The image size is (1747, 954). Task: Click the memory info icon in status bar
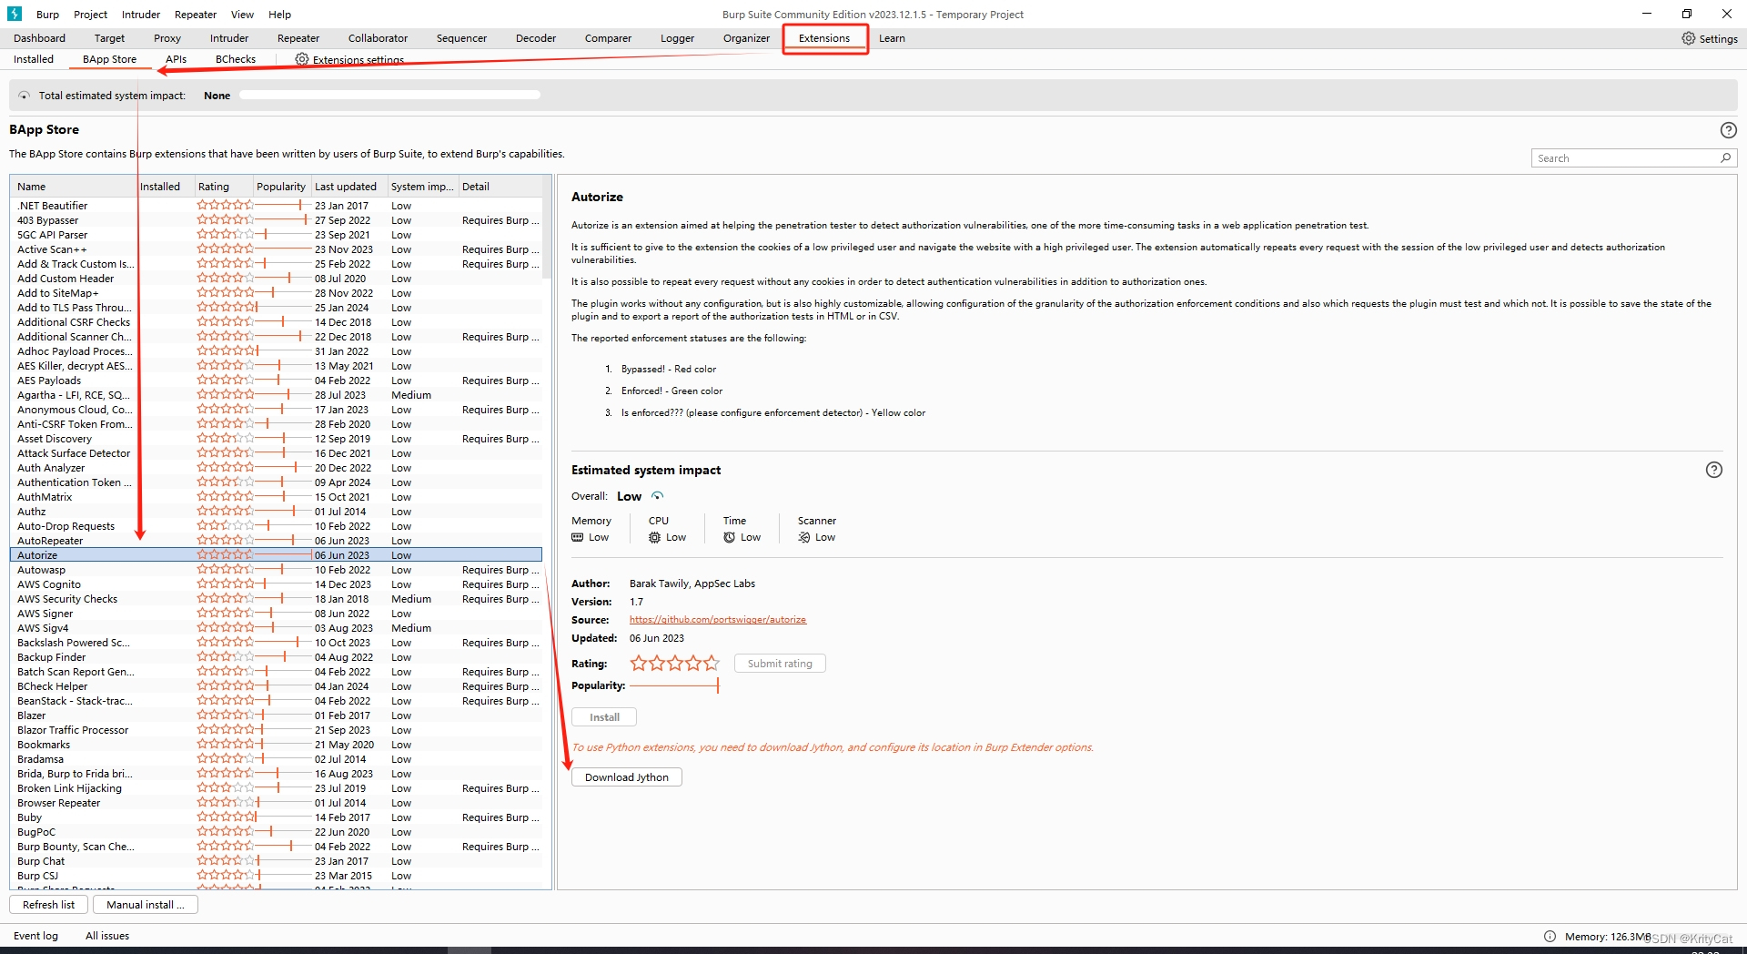click(1550, 937)
